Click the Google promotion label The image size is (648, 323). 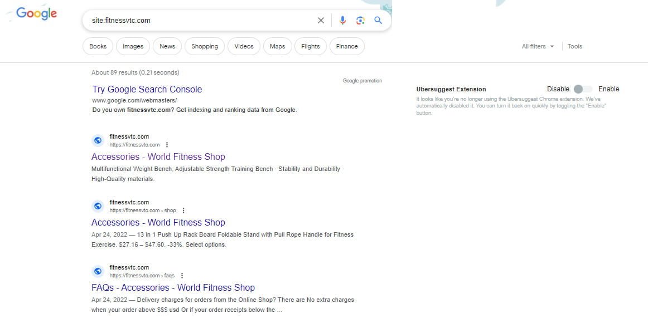pos(362,81)
